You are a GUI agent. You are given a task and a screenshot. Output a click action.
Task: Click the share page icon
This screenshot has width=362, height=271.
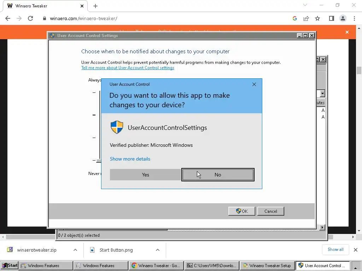coord(306,18)
